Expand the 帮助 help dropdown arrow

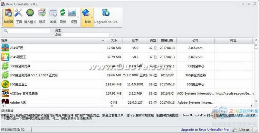pos(92,17)
